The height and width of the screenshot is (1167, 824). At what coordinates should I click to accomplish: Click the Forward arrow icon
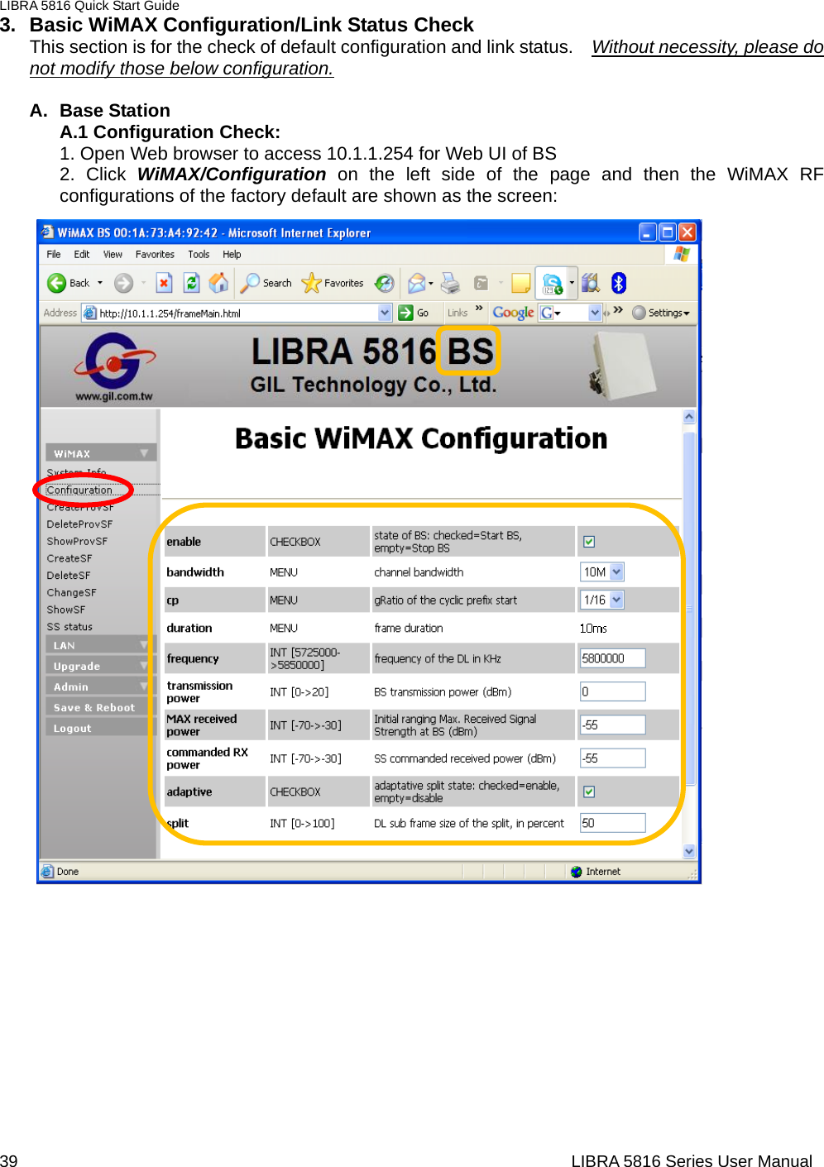[123, 283]
